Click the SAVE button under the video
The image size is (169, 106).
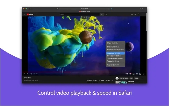point(108,80)
